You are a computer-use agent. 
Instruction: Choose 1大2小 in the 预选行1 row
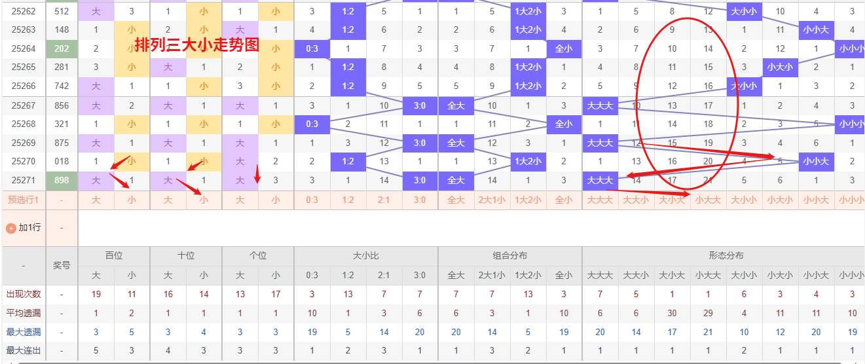coord(528,200)
